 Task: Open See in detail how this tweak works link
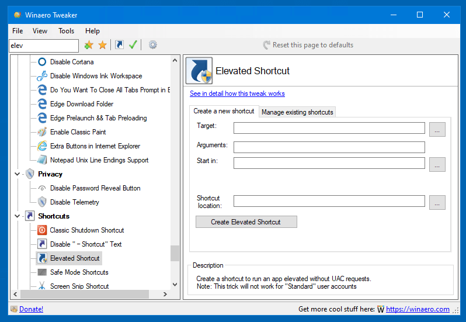coord(237,94)
